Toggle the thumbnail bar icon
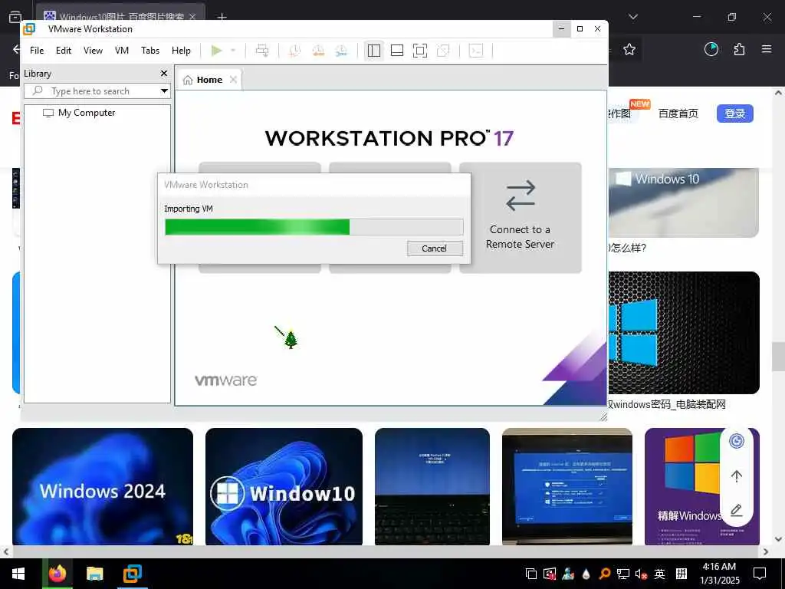785x589 pixels. coord(397,51)
